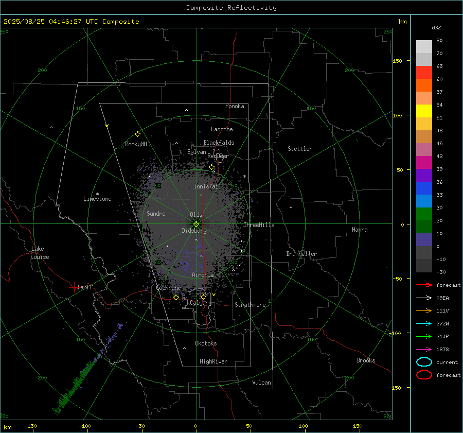Select the yellow diamond marker at Cochrane
Screen dimensions: 463x433
pos(176,297)
